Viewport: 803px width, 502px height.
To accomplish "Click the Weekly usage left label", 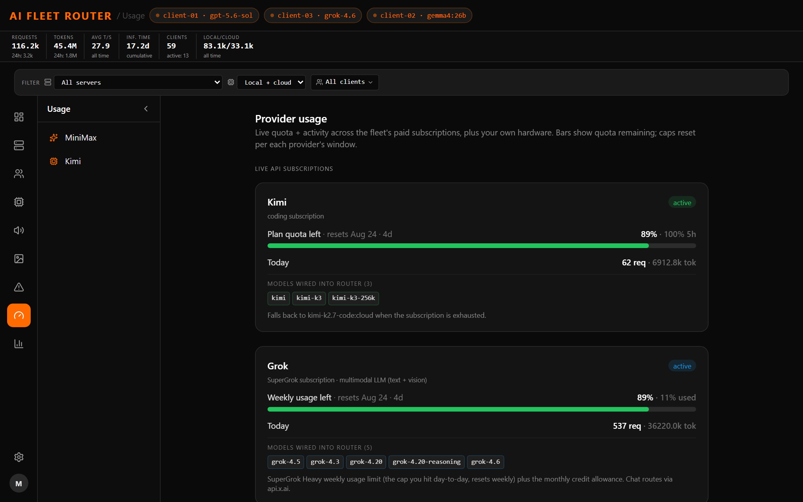I will tap(300, 398).
